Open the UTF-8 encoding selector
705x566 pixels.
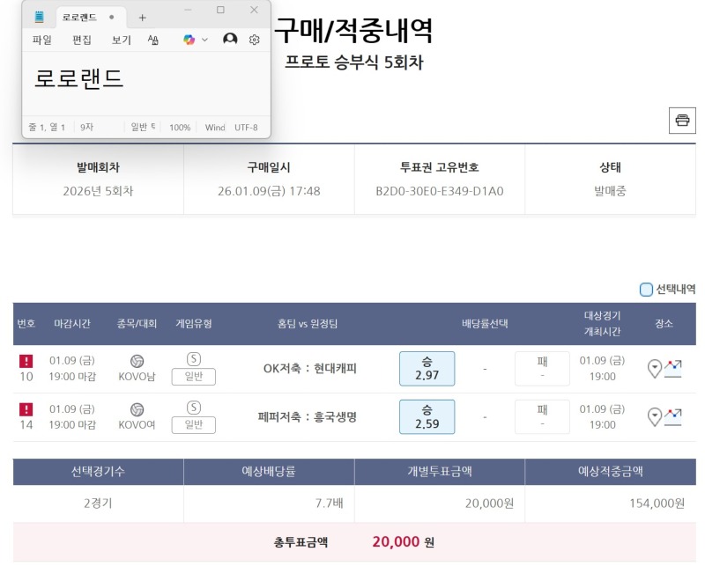pyautogui.click(x=246, y=128)
